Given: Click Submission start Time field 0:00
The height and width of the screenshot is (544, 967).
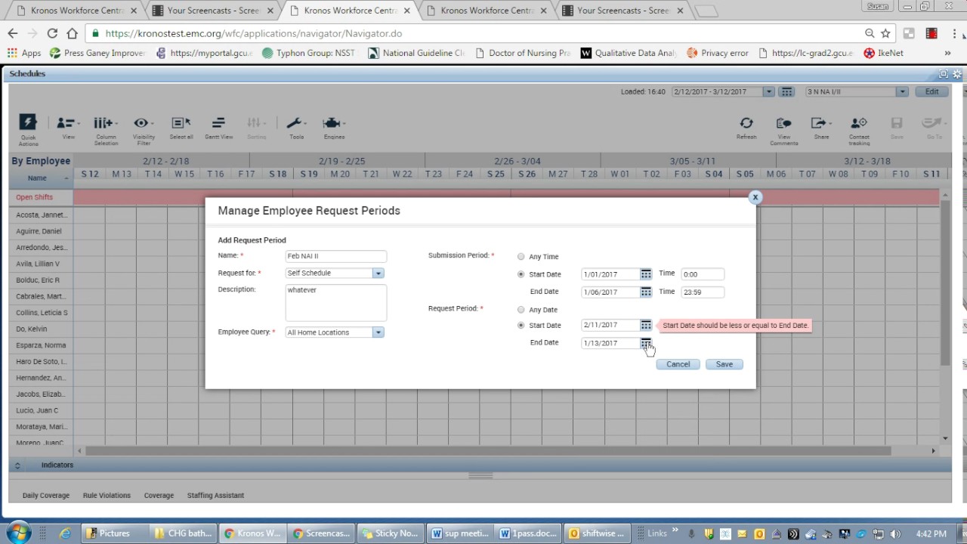Looking at the screenshot, I should tap(703, 274).
